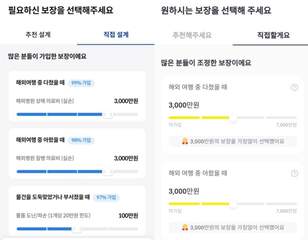Click the medal icon in the first 3,000만원 notice

click(185, 141)
